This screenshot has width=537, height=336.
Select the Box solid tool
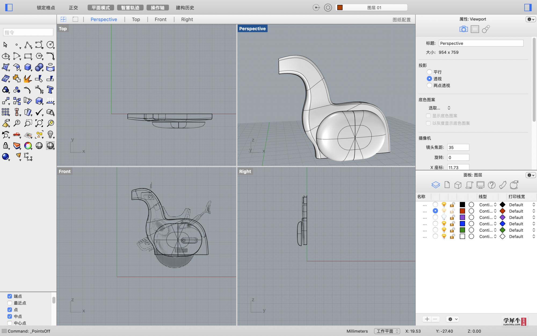point(28,67)
